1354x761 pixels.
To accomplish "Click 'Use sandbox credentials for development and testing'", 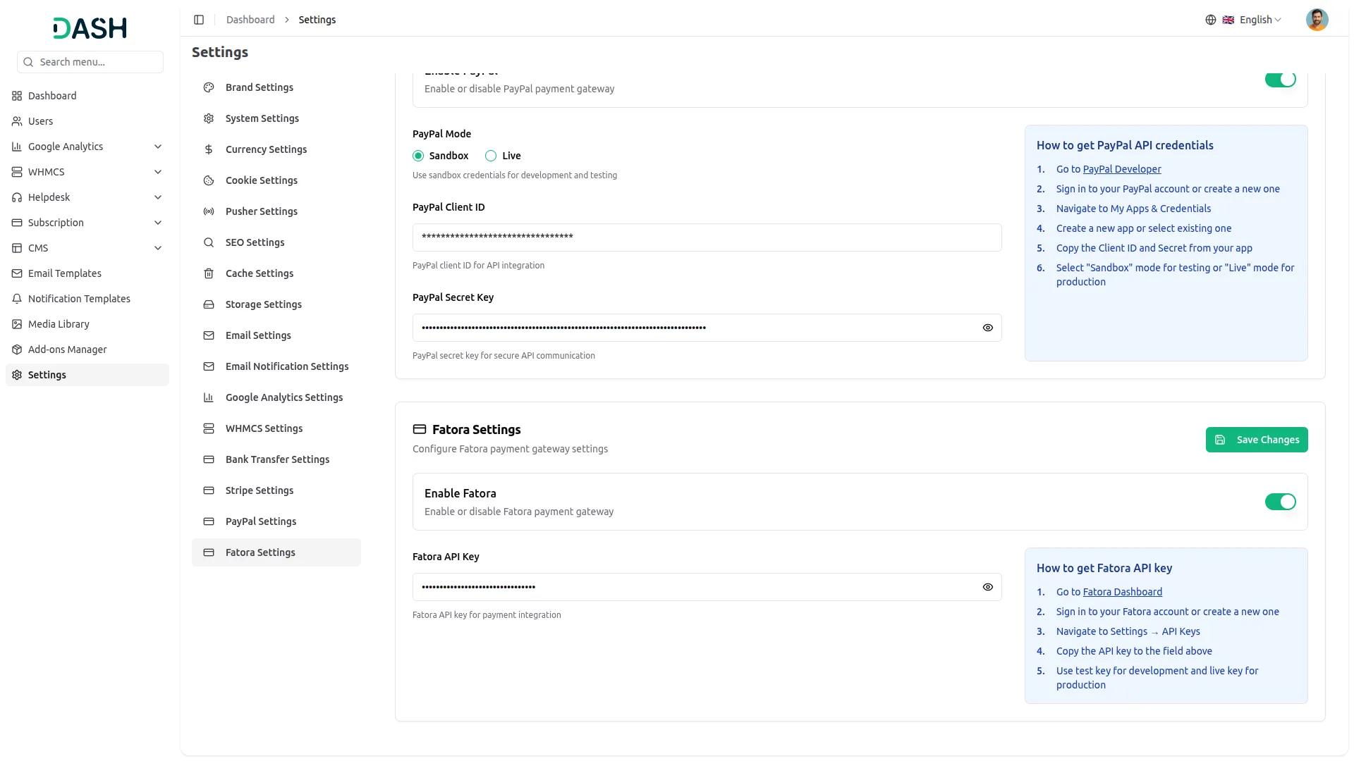I will click(515, 175).
